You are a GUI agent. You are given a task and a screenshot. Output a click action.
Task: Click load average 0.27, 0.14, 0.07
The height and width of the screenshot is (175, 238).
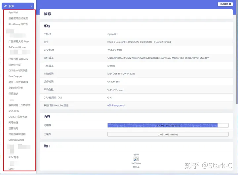tap(115, 90)
